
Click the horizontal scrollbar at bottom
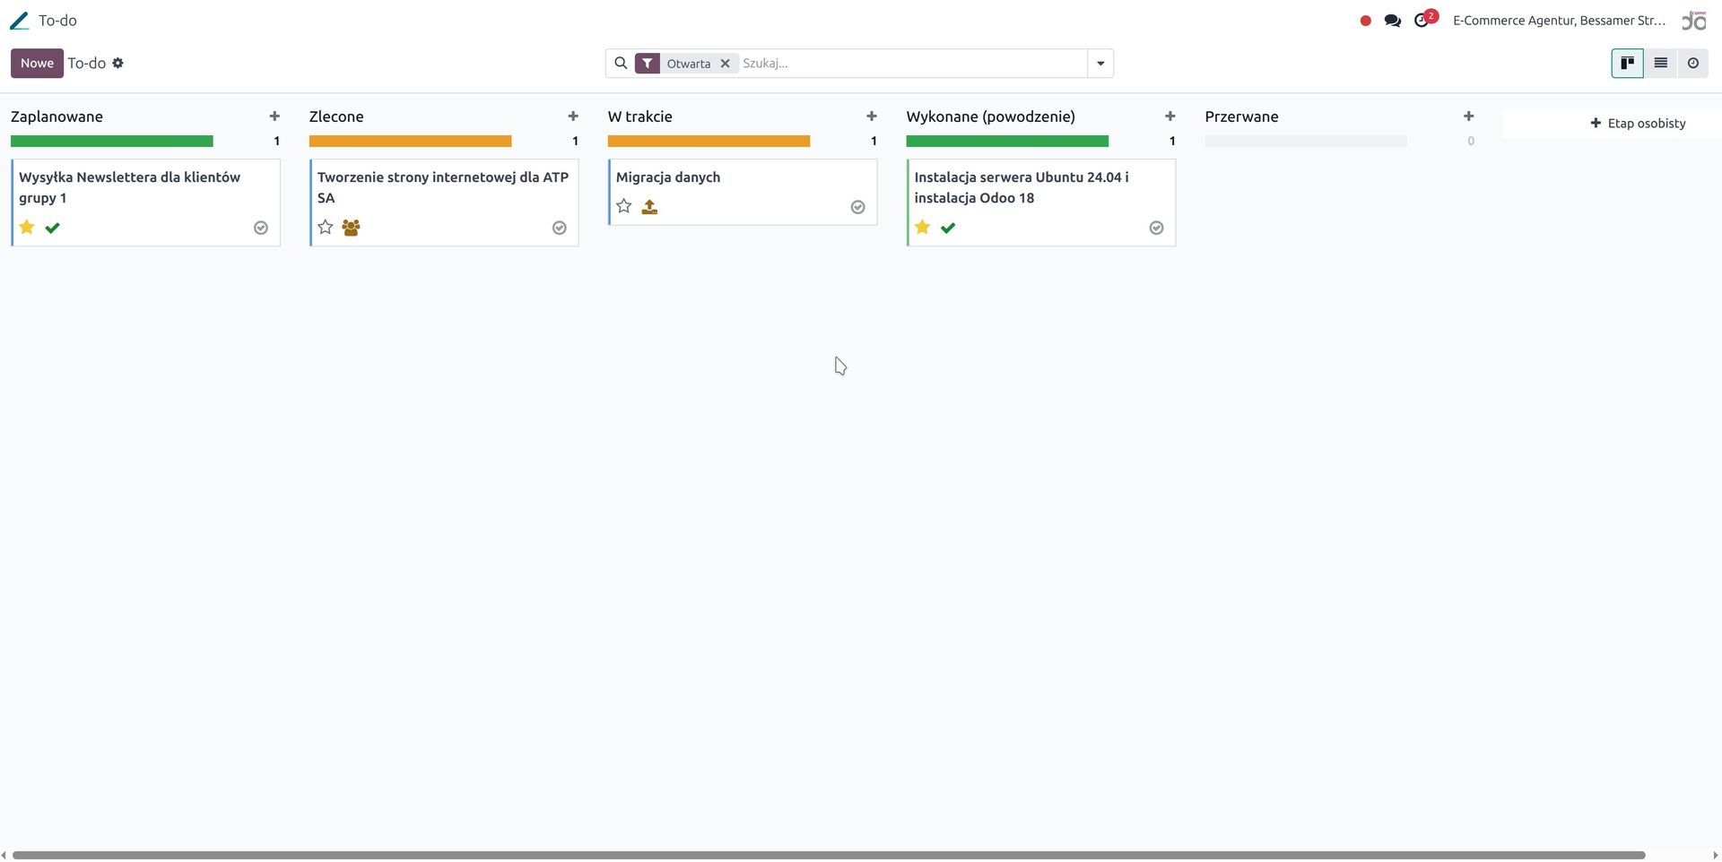tap(829, 855)
